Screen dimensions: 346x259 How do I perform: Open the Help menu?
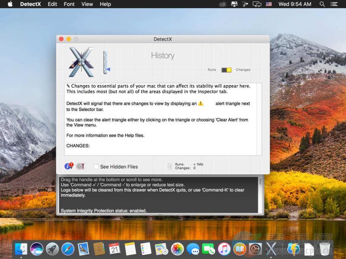point(105,4)
